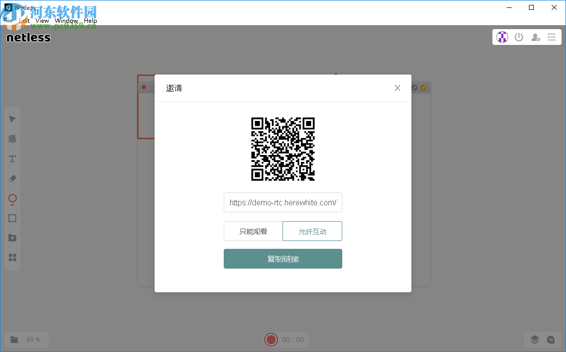
Task: Select the Text tool
Action: (12, 158)
